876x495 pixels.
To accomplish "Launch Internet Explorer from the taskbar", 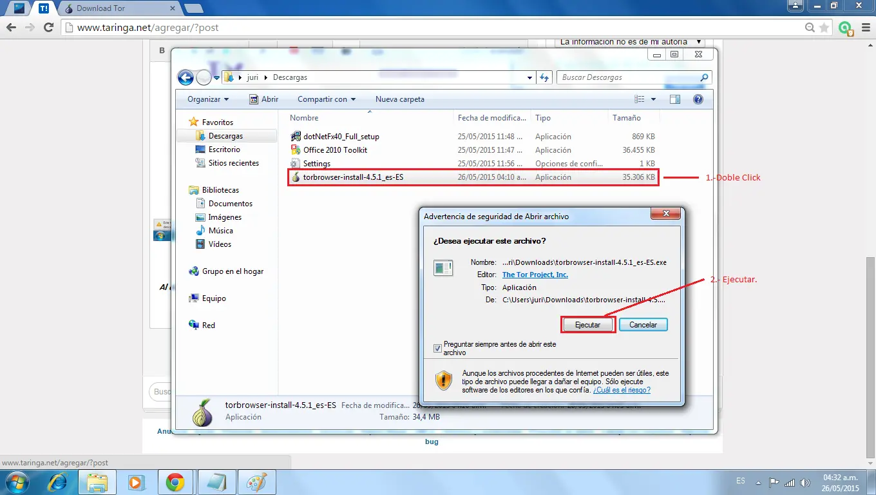I will tap(57, 482).
